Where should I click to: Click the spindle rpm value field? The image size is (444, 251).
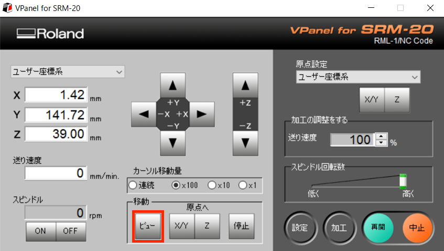click(56, 213)
